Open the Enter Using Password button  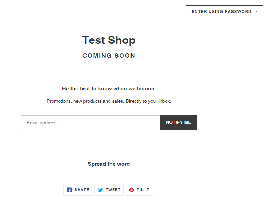[x=224, y=12]
